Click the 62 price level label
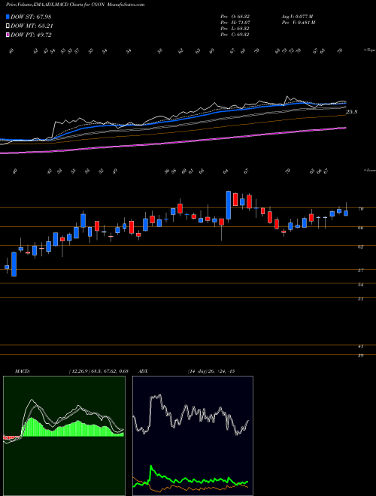 click(360, 246)
